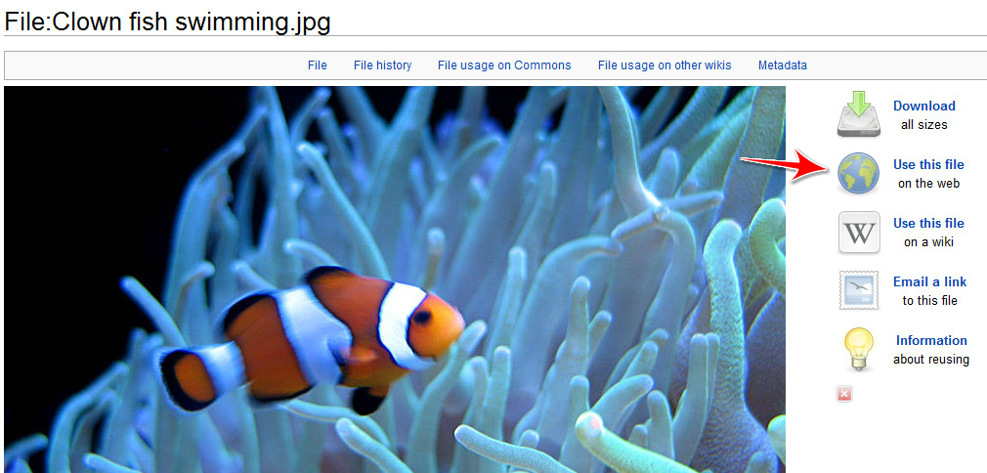Click the 'all sizes' text under Download
Image resolution: width=987 pixels, height=473 pixels.
[x=924, y=125]
